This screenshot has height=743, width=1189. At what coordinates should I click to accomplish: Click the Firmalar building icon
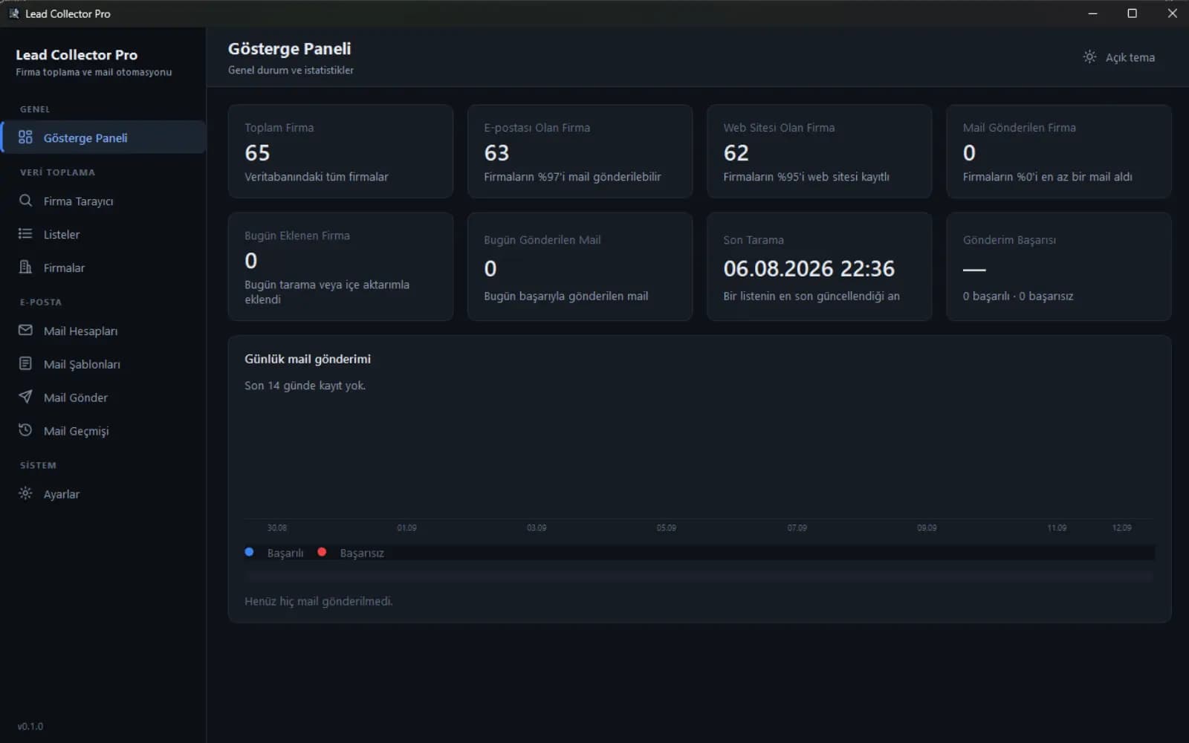[x=25, y=267]
